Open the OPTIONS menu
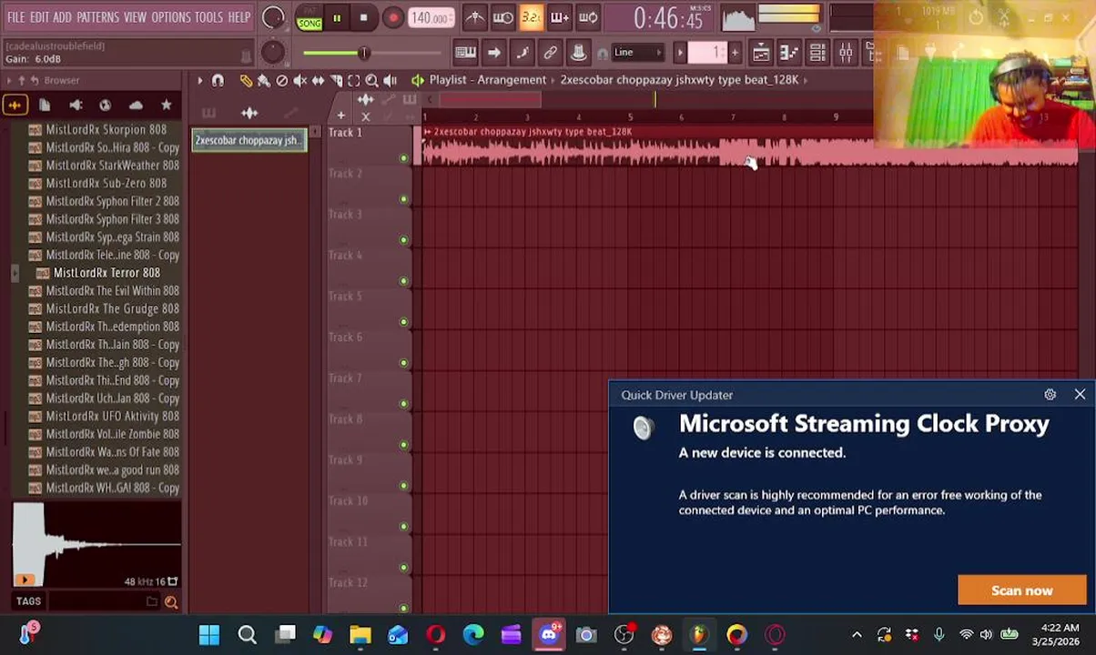 tap(170, 17)
